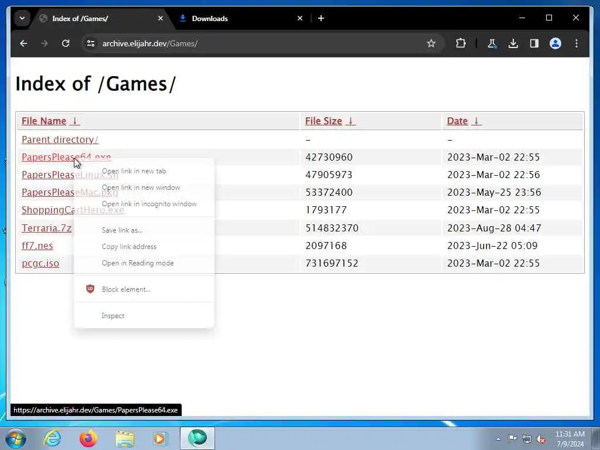Click file size 731697152
This screenshot has height=450, width=600.
(x=332, y=263)
